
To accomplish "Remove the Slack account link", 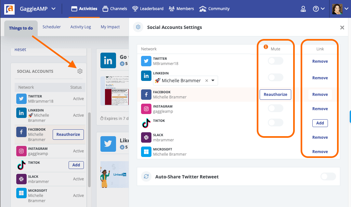I will tap(320, 137).
